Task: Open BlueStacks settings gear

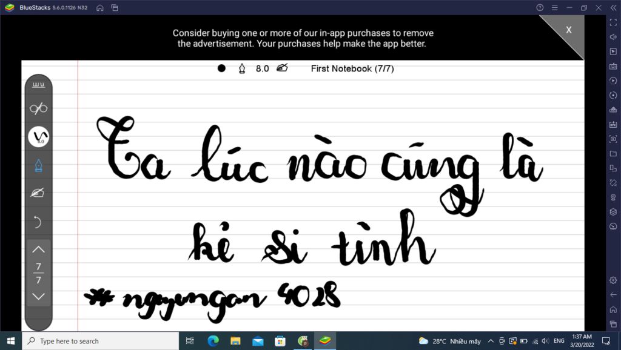Action: (x=613, y=280)
